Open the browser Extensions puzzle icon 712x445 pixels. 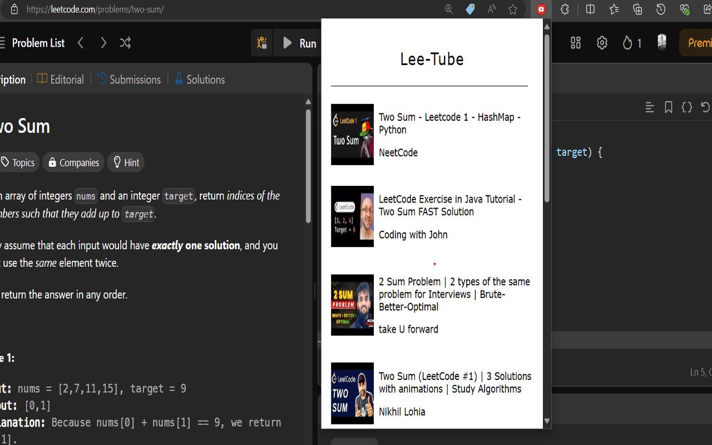565,9
